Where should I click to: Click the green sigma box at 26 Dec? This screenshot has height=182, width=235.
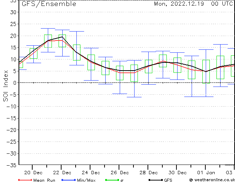click(120, 73)
